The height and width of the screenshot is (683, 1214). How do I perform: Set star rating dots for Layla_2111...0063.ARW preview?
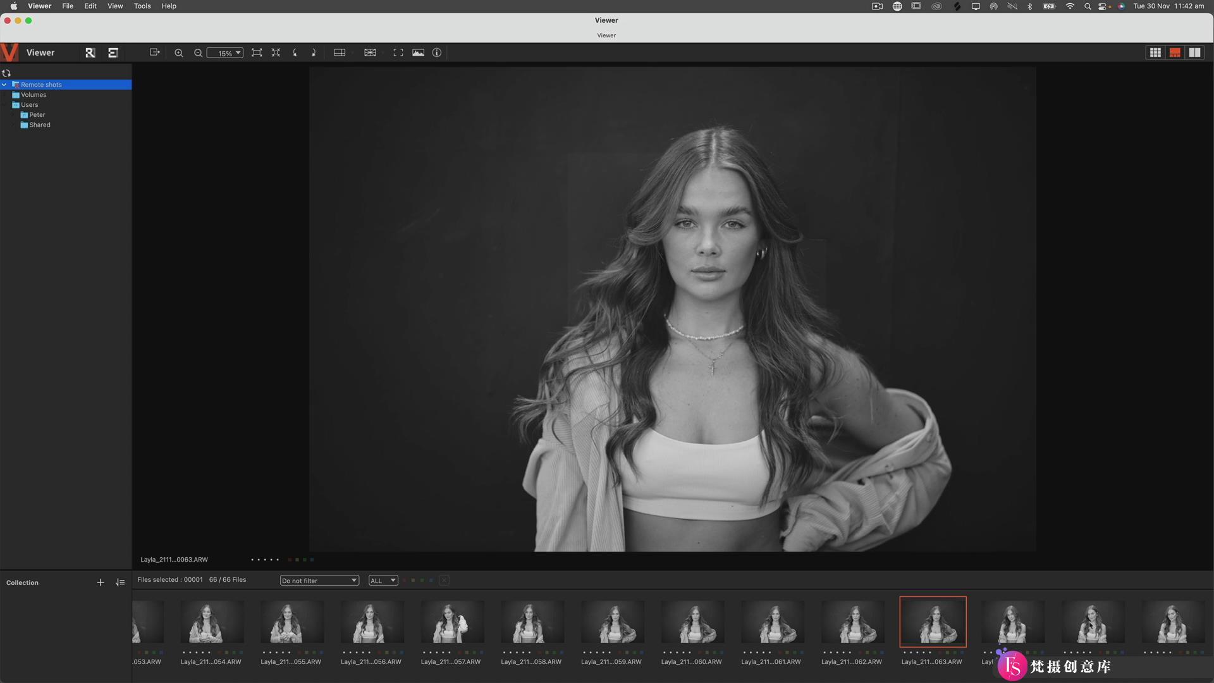[265, 560]
